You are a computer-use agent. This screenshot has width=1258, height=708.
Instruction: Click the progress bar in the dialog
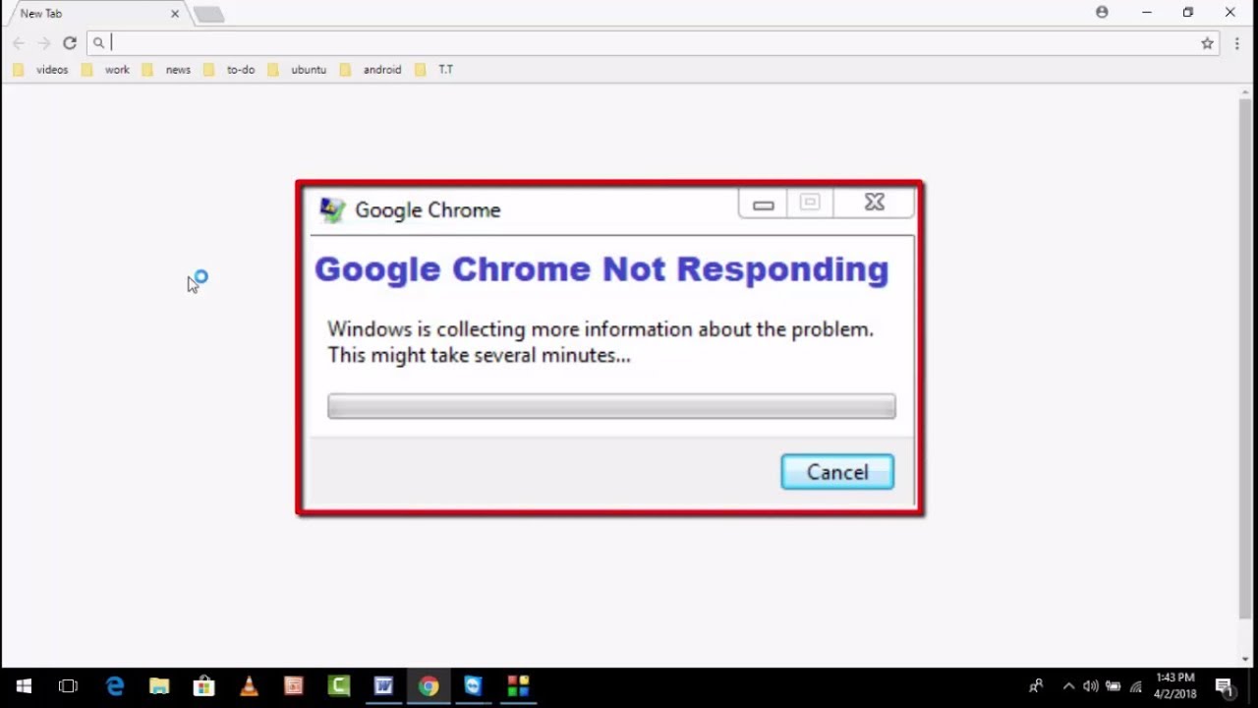(x=611, y=406)
